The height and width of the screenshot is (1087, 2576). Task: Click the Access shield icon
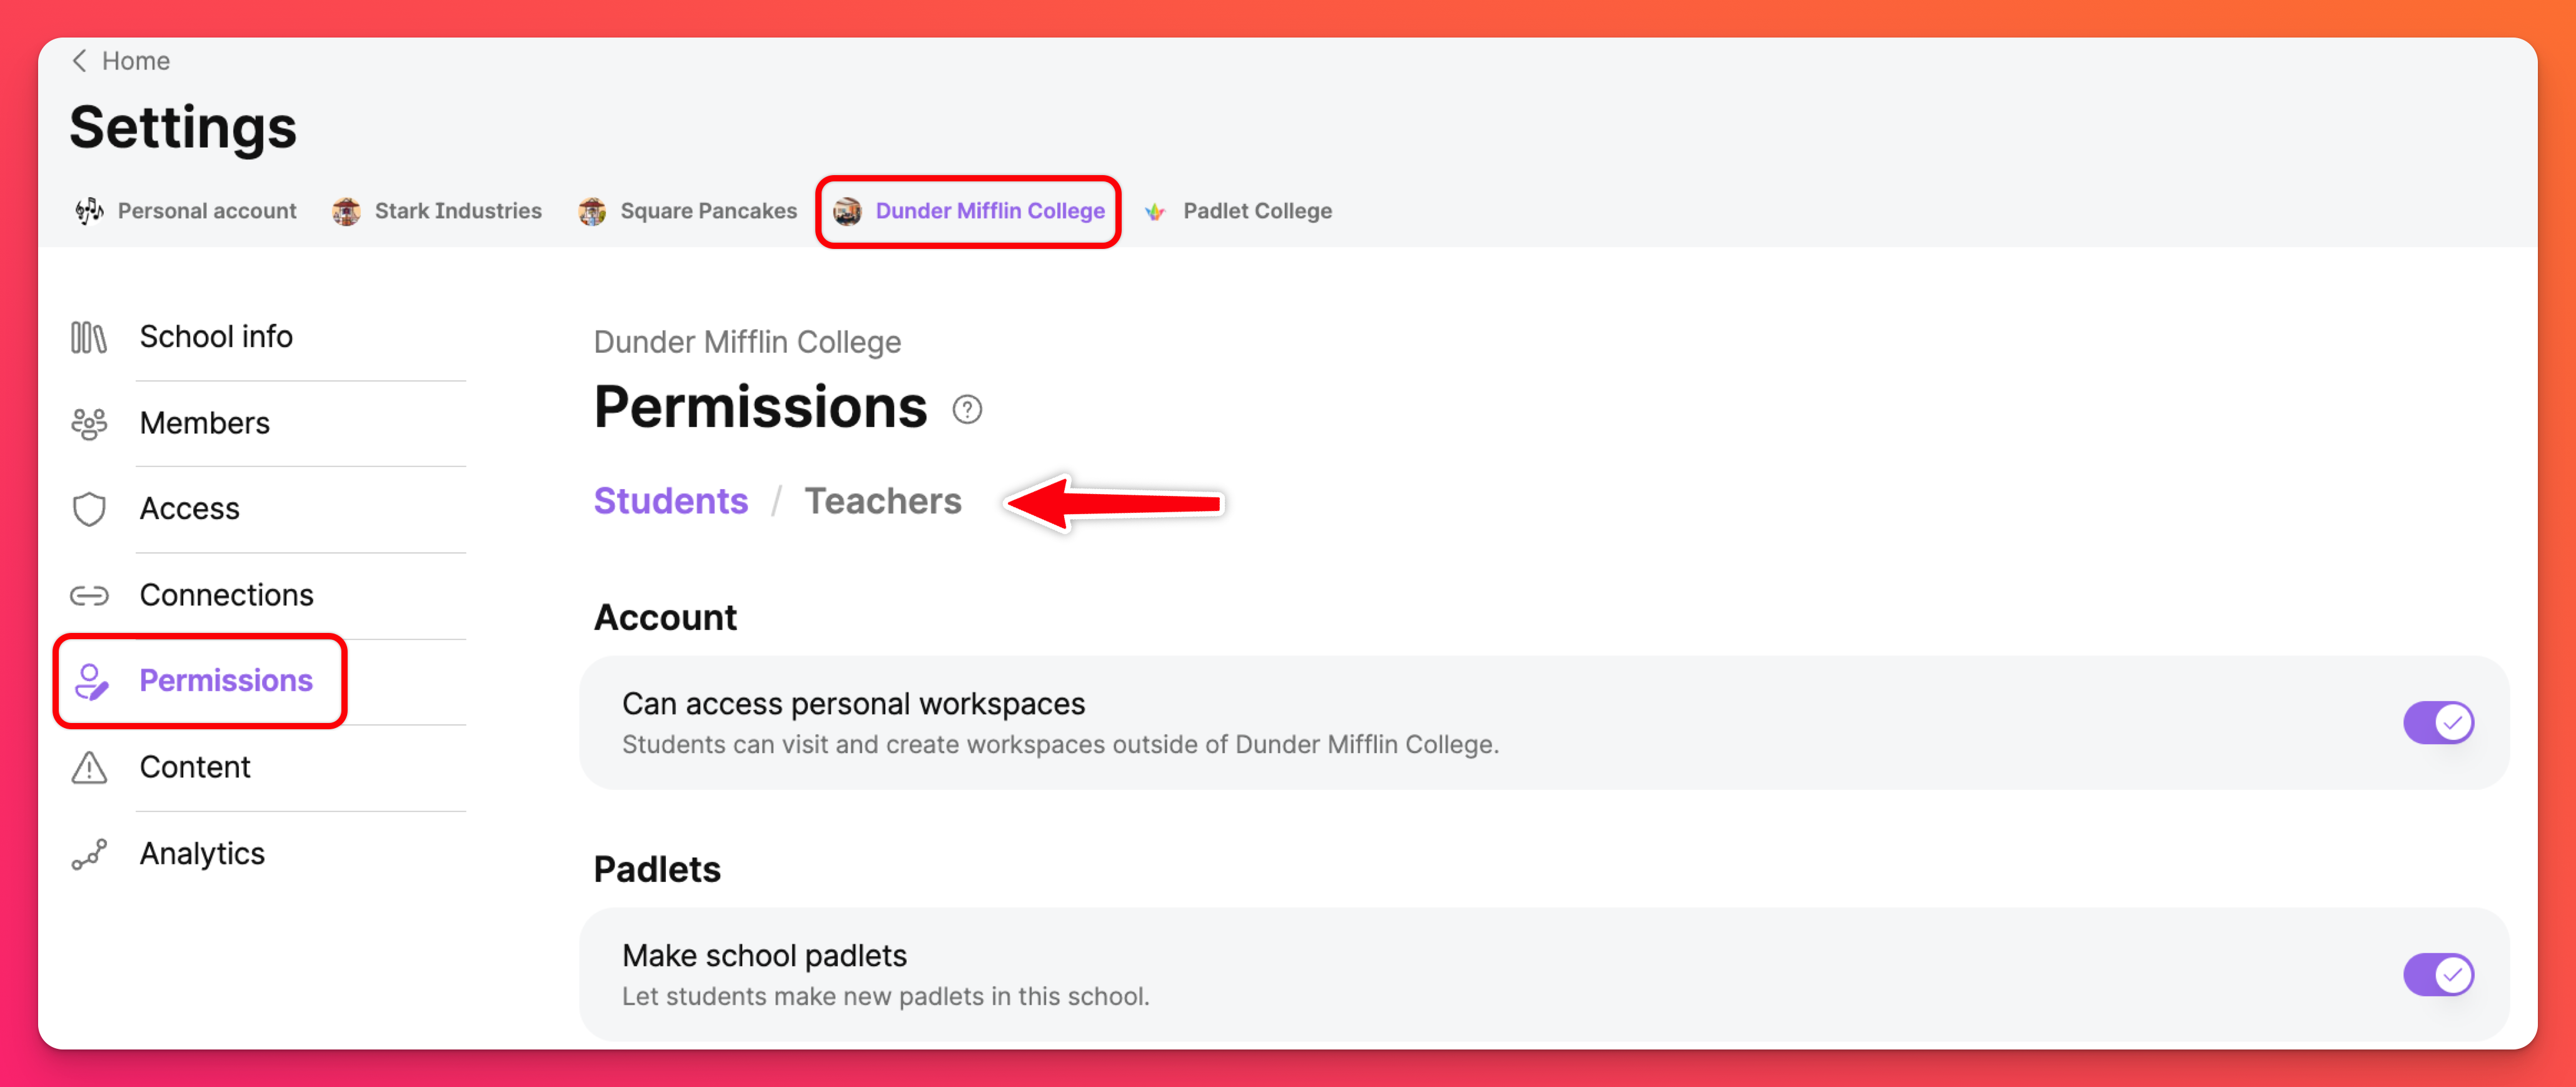(88, 509)
